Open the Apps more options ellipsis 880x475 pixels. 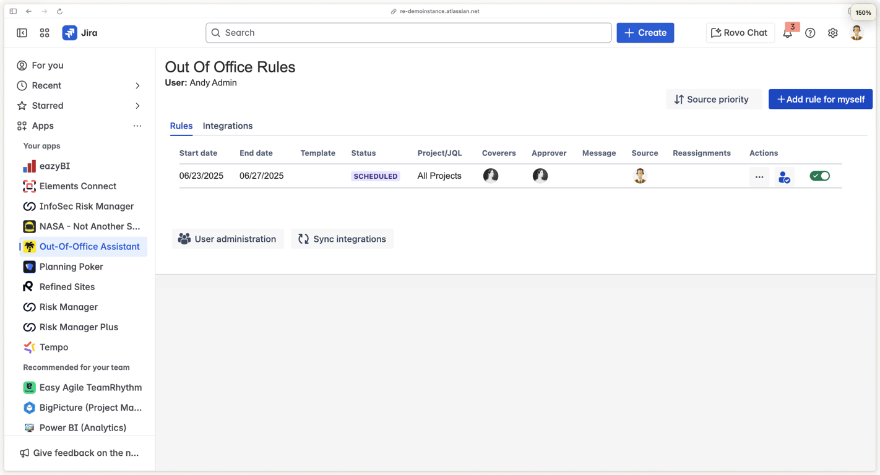[137, 126]
